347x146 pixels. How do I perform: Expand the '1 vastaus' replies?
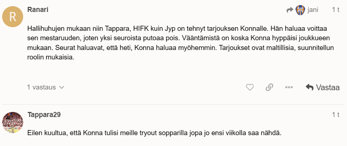[42, 87]
